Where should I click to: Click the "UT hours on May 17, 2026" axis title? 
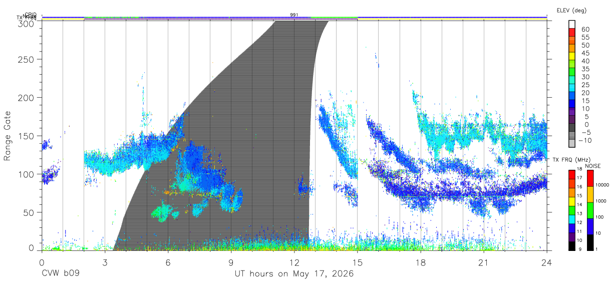tap(294, 274)
